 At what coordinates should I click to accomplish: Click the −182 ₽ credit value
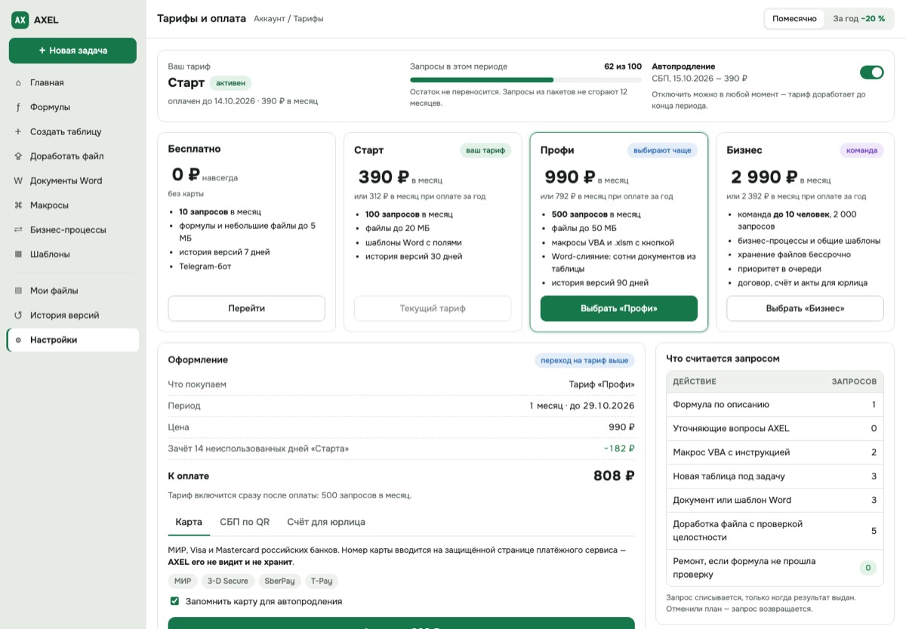(619, 449)
